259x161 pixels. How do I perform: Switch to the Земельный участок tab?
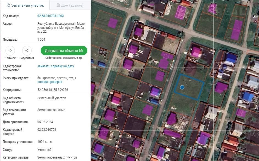[25, 5]
